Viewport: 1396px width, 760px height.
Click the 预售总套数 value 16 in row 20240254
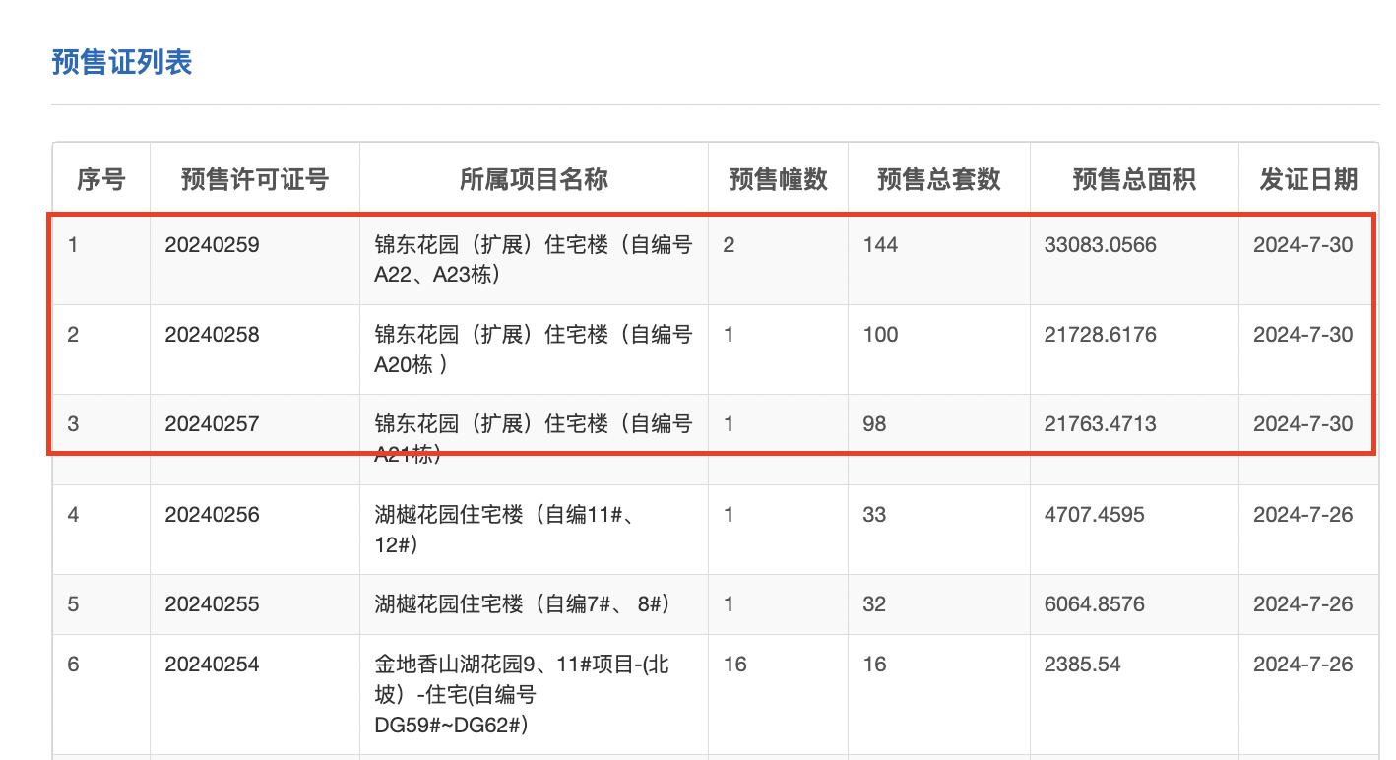click(x=874, y=665)
